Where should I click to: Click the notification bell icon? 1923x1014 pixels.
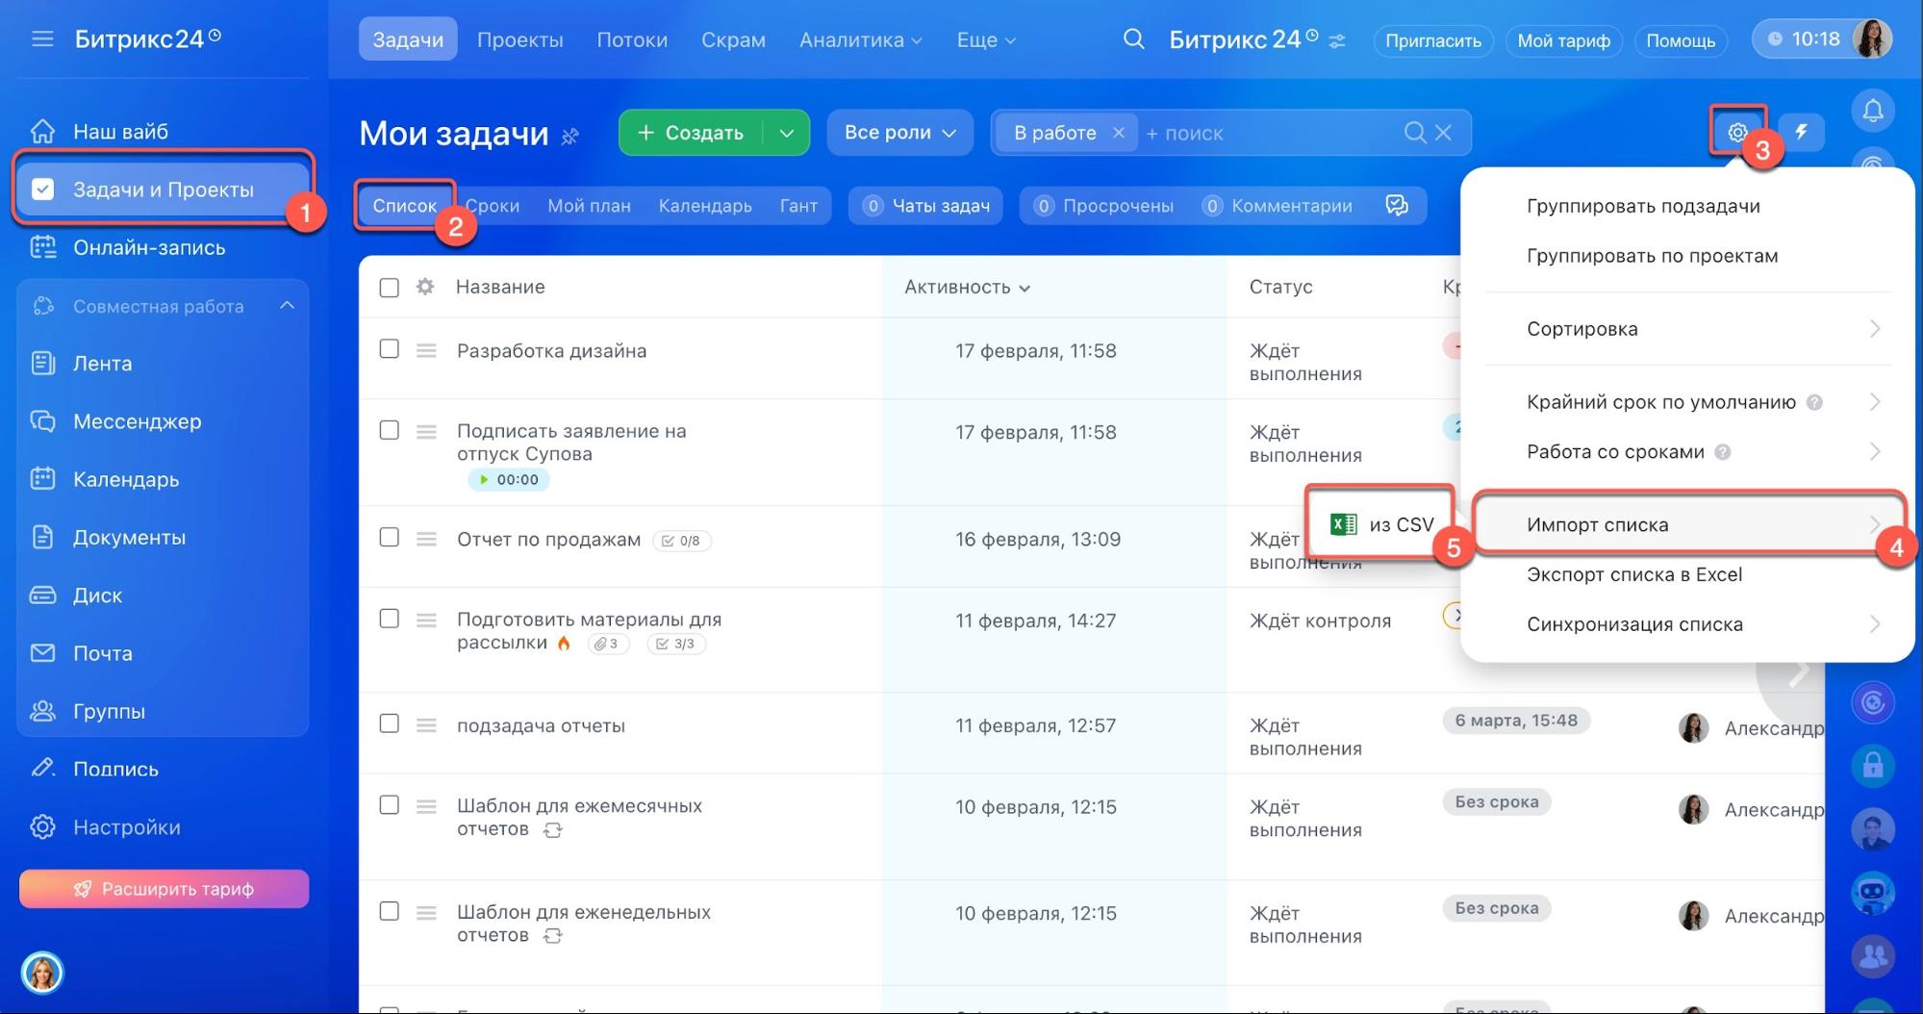click(1872, 112)
